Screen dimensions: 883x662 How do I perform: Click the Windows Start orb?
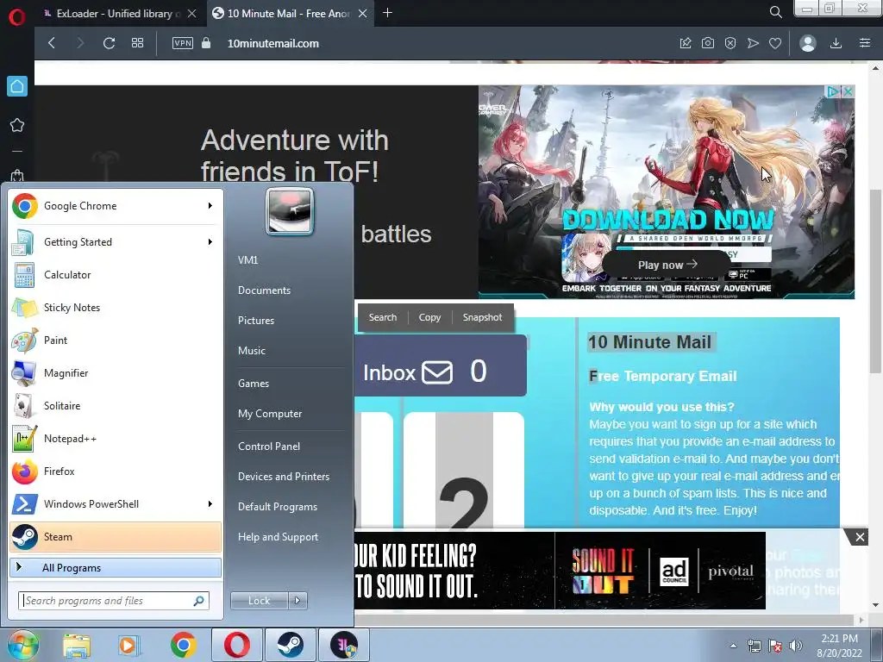click(x=22, y=645)
